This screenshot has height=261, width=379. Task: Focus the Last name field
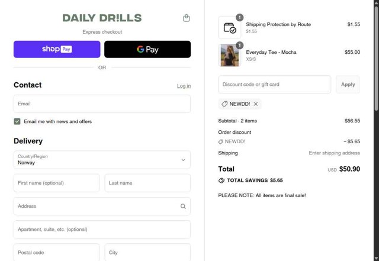pos(147,183)
